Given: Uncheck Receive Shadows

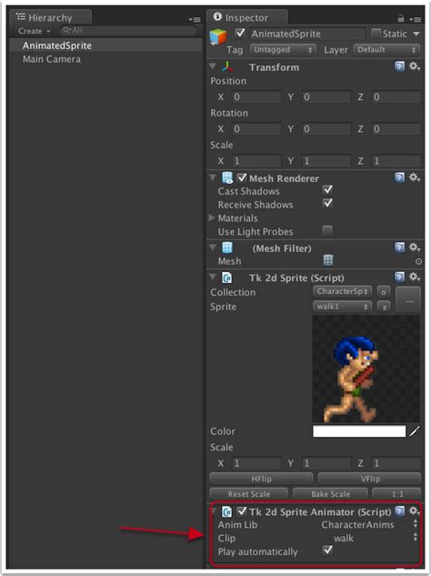Looking at the screenshot, I should (327, 203).
